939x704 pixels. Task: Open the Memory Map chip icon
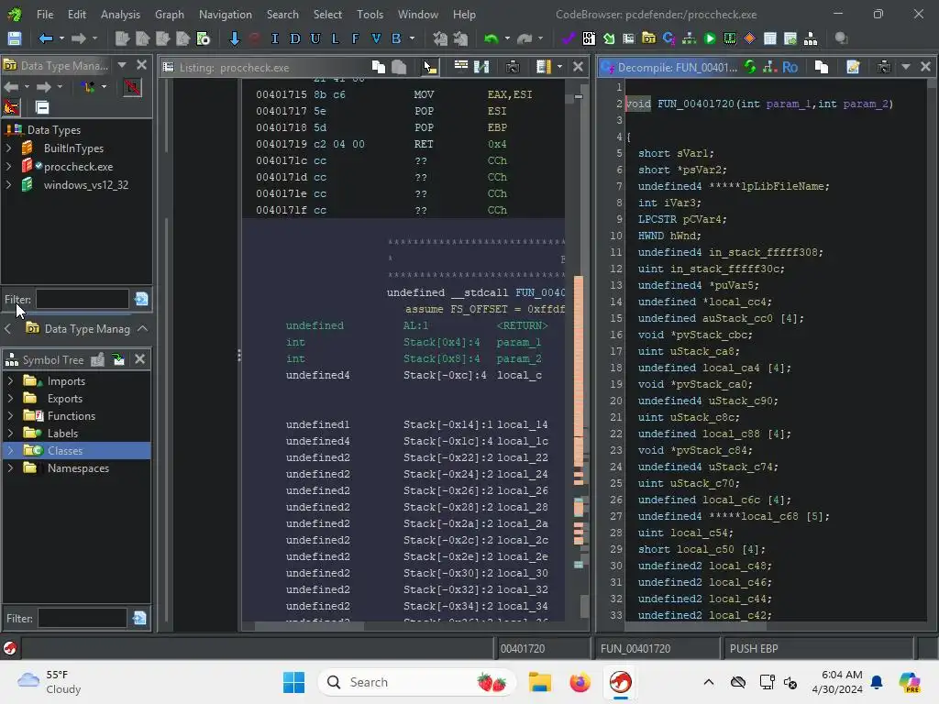pos(730,38)
